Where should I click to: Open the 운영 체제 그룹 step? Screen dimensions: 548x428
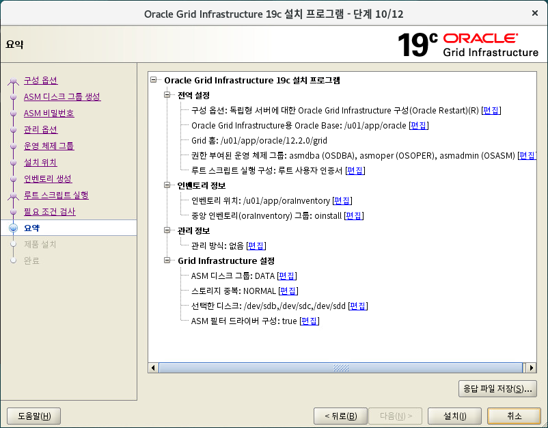(49, 146)
